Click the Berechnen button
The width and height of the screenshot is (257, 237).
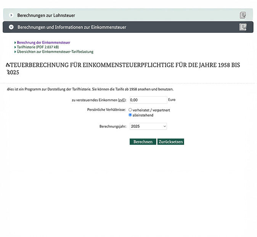tap(143, 142)
